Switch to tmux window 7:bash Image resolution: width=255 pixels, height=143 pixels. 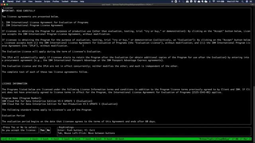(87, 139)
